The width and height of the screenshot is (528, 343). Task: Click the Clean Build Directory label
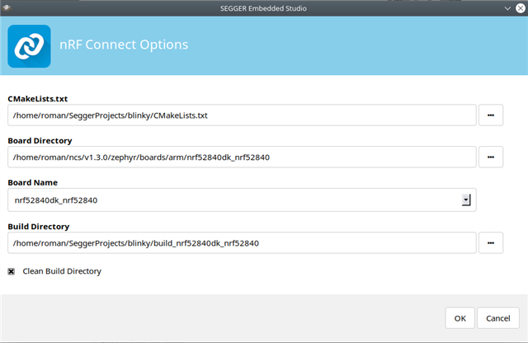tap(62, 271)
